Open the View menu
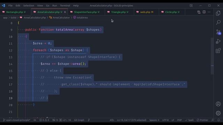The image size is (223, 125). click(x=40, y=6)
